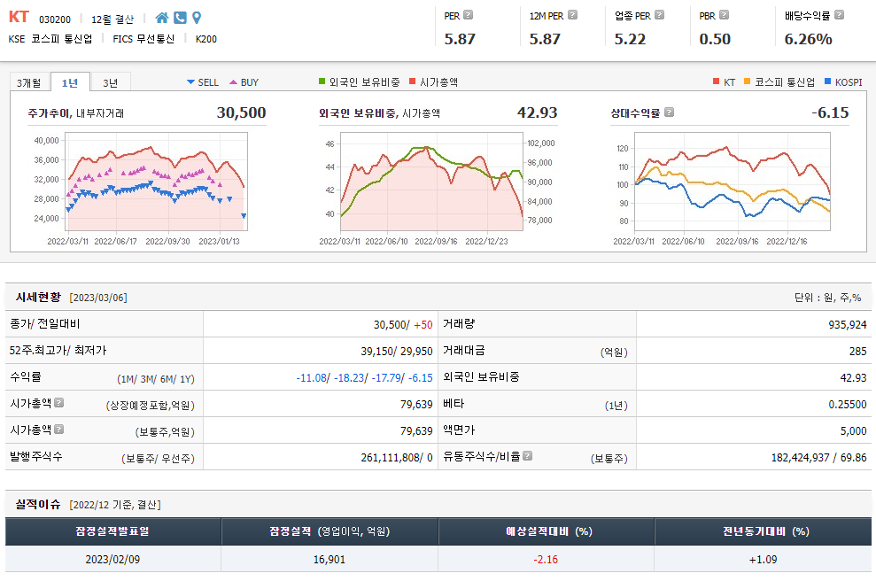Open help icon next to 유동주식수/비율
Viewport: 876px width, 581px height.
[527, 456]
